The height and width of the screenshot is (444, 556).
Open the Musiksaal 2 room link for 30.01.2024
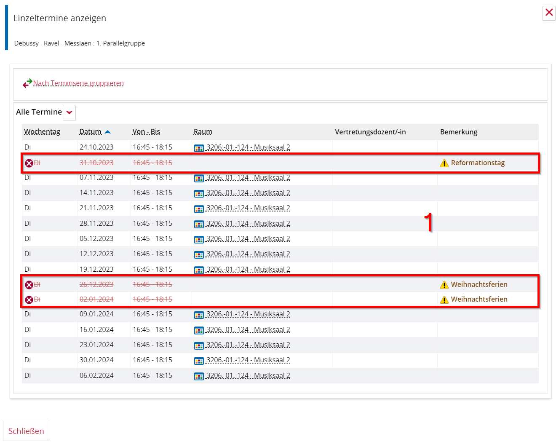[248, 360]
